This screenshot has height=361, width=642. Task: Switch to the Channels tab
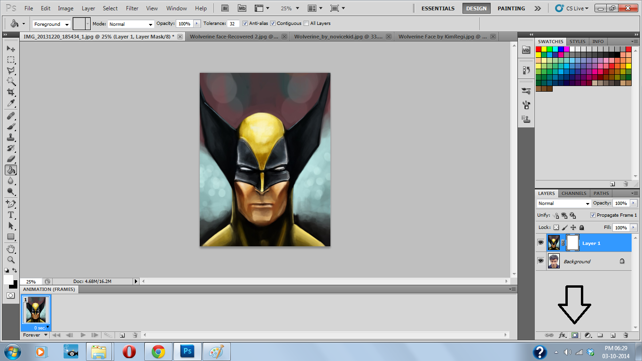click(574, 193)
